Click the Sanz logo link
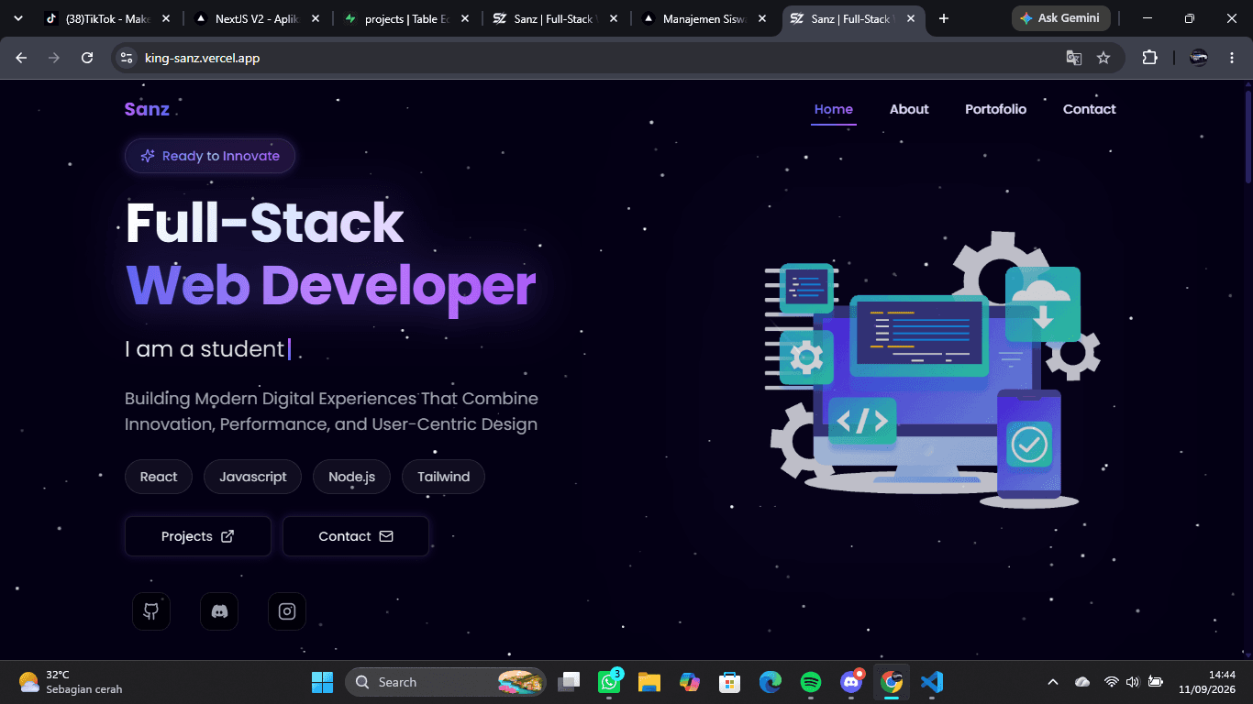This screenshot has width=1253, height=704. tap(147, 109)
